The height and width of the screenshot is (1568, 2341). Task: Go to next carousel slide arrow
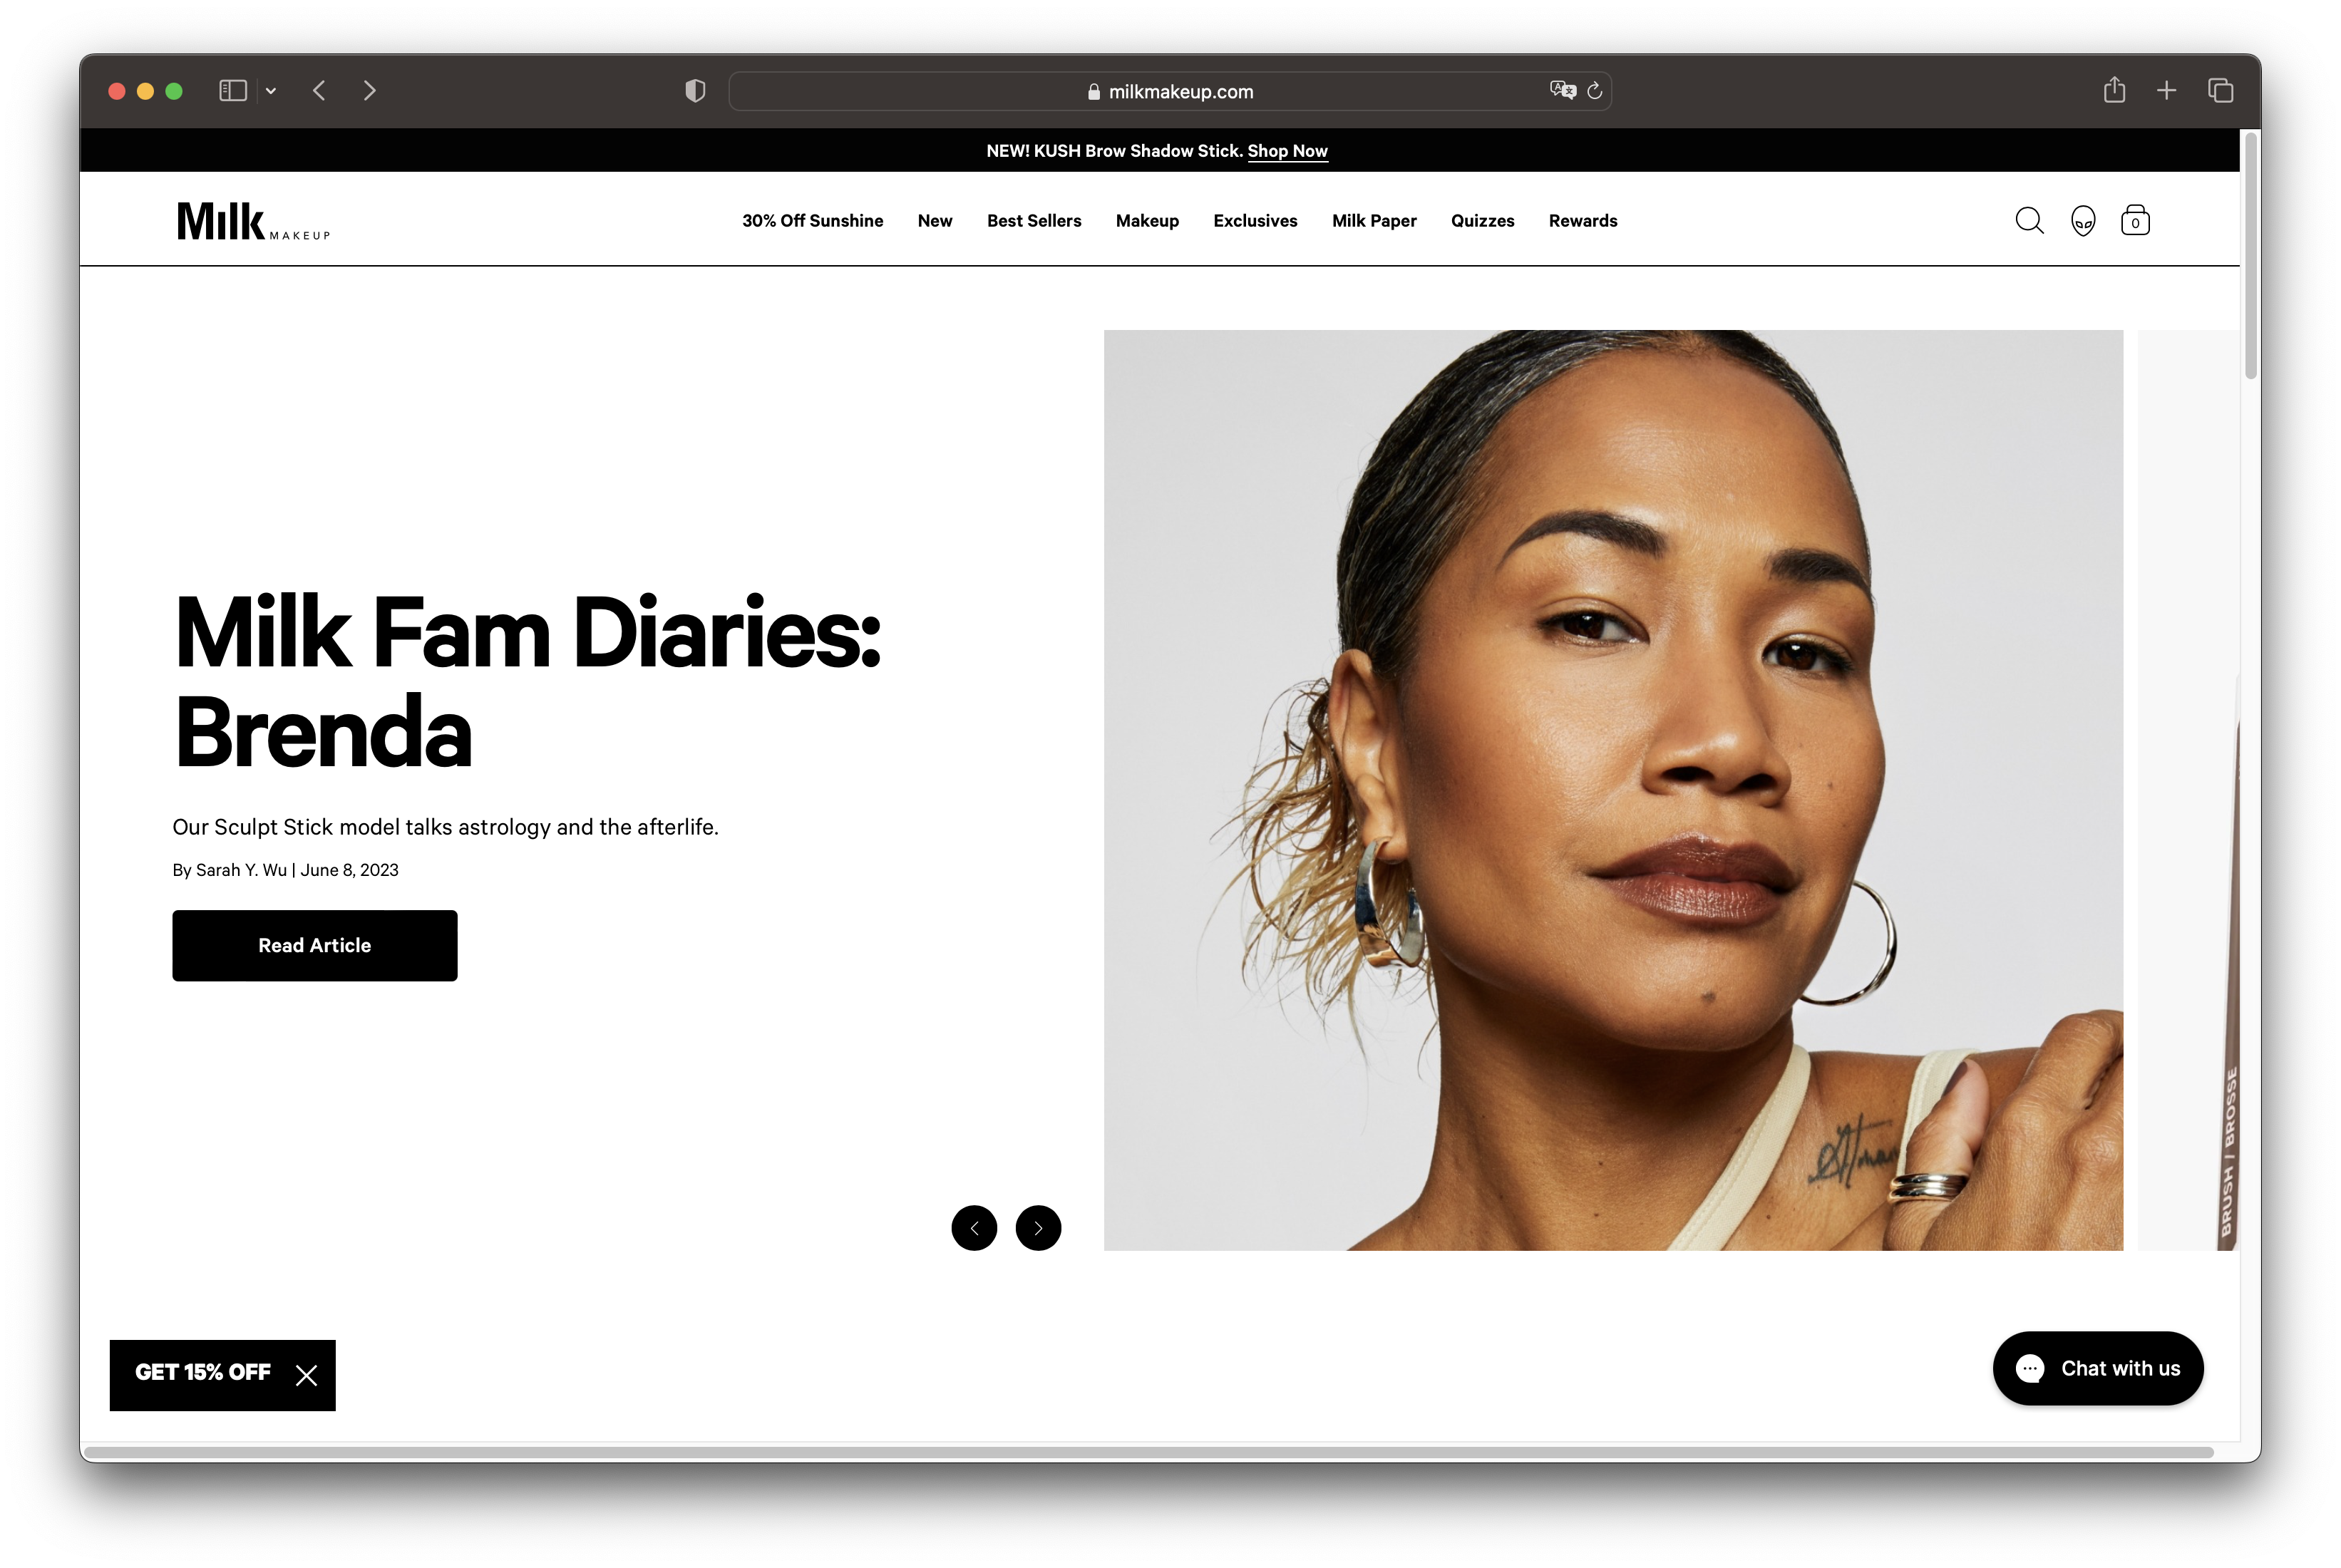1038,1228
